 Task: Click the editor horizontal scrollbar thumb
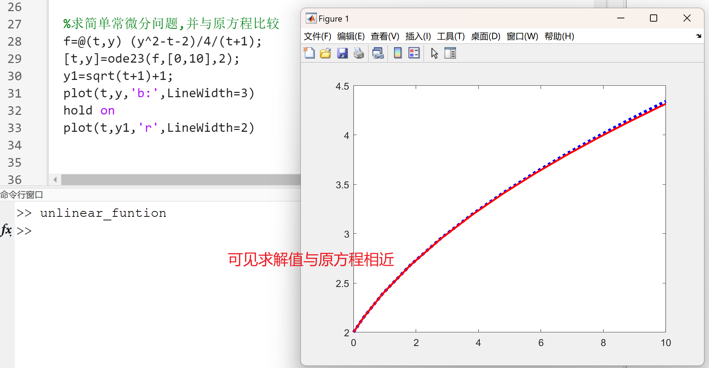click(181, 179)
